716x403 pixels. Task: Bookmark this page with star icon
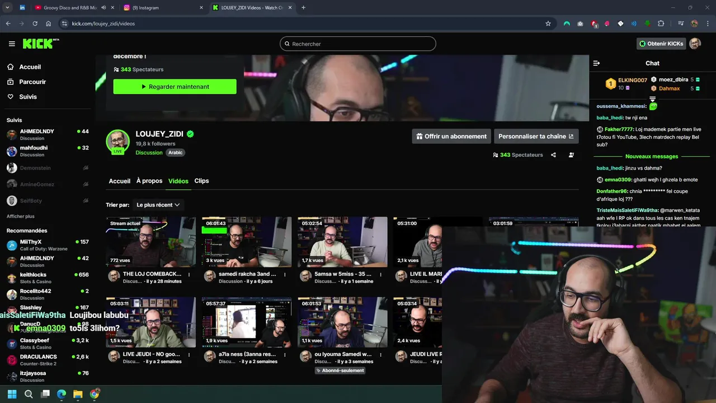(548, 24)
